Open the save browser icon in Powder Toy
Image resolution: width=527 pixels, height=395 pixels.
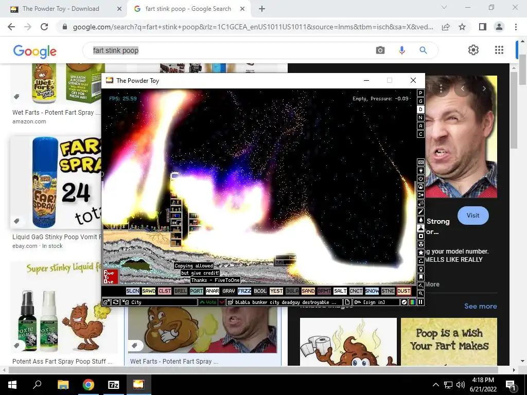(106, 302)
